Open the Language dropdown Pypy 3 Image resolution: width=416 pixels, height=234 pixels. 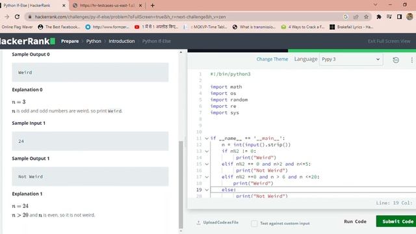[x=351, y=59]
